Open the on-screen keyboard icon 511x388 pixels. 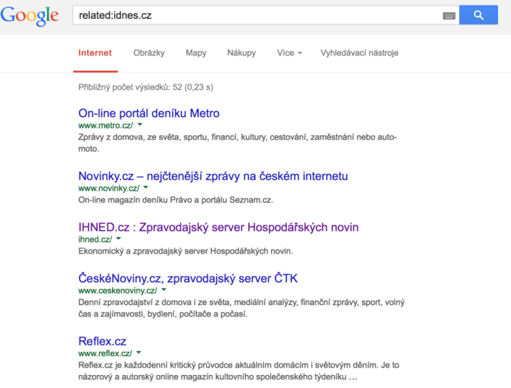pyautogui.click(x=448, y=16)
